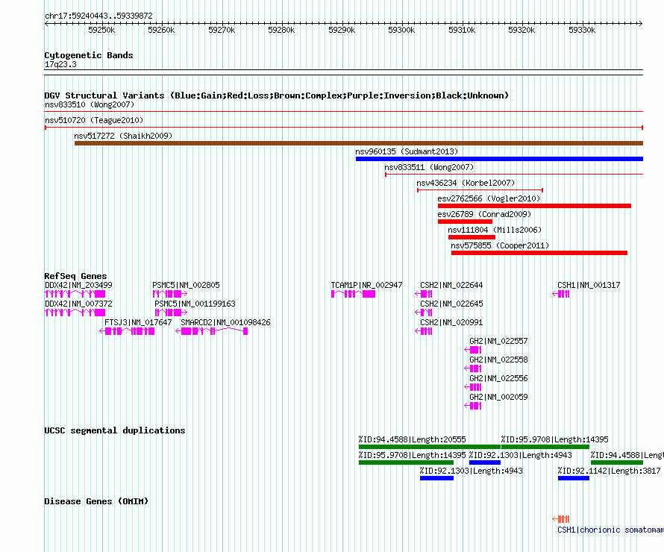
Task: Click the DDX42|NM_007372 gene glyph
Action: 75,313
